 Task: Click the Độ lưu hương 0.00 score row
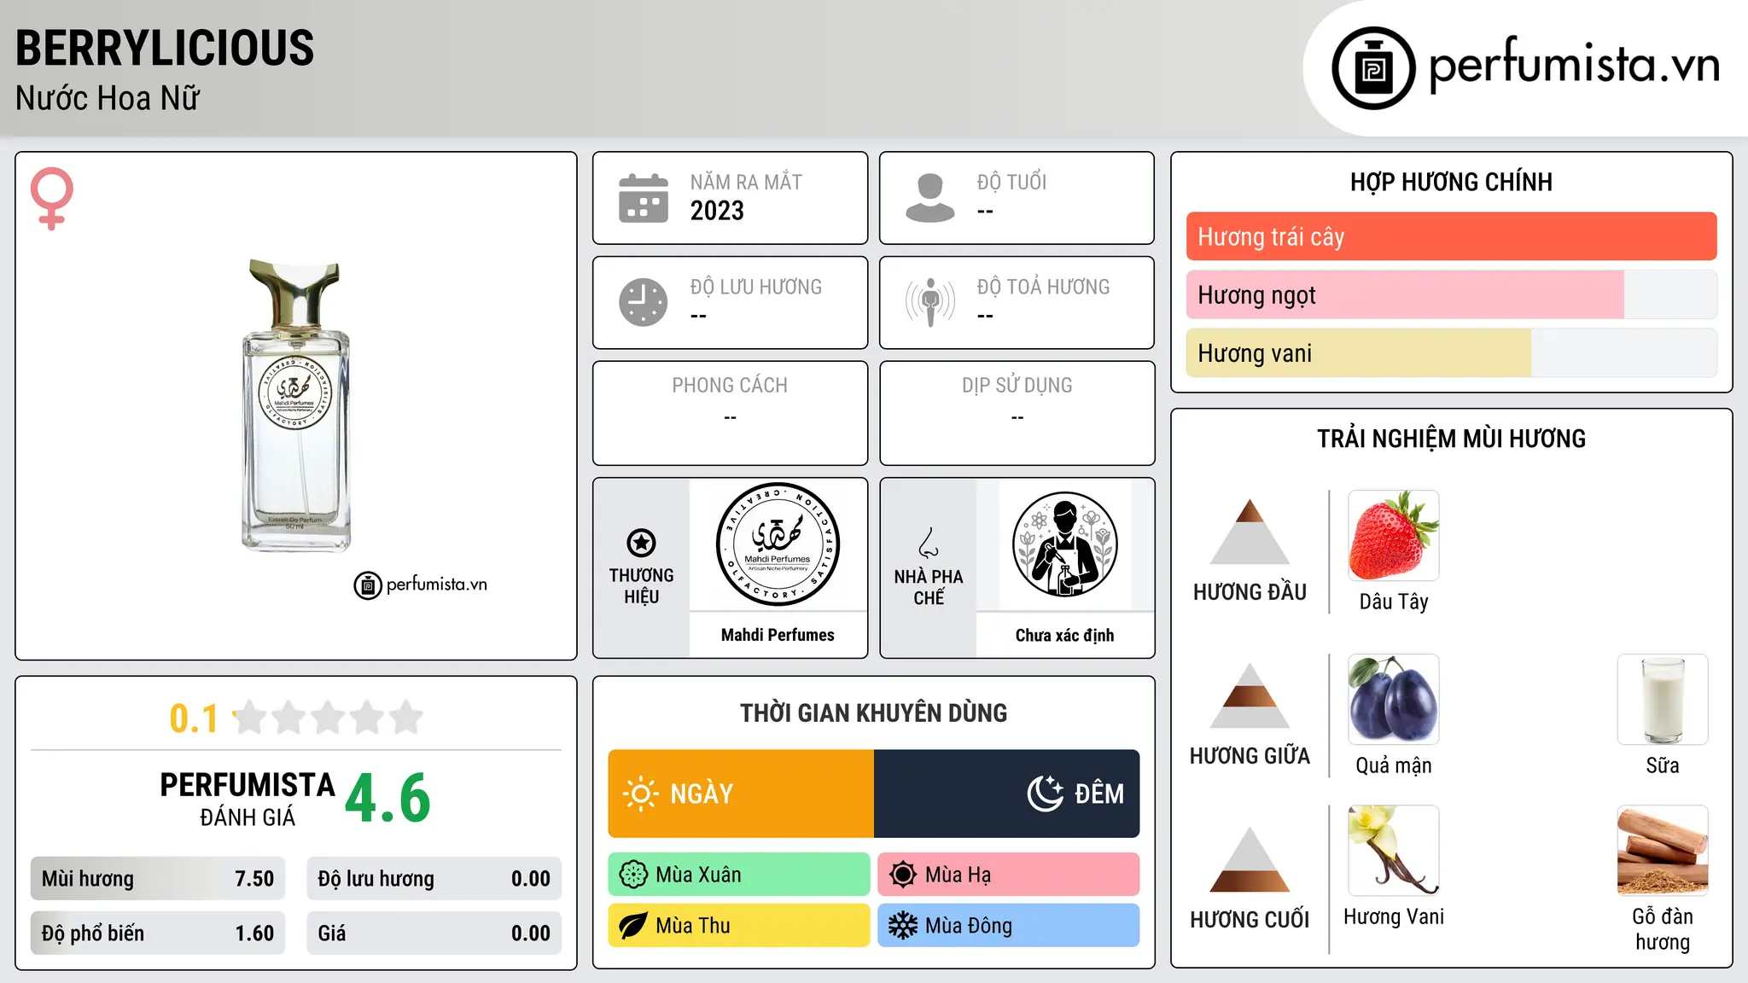tap(434, 879)
